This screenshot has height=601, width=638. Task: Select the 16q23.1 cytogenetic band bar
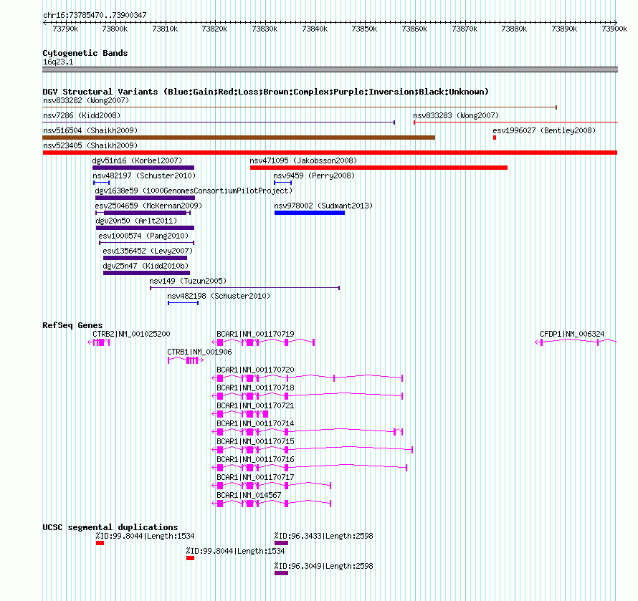[330, 69]
